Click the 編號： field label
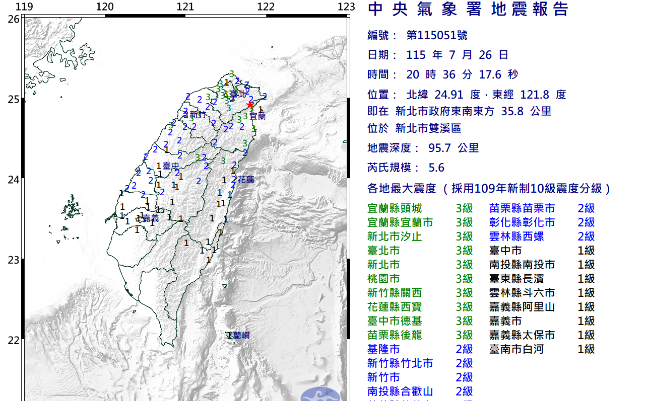The image size is (645, 401). click(x=382, y=35)
